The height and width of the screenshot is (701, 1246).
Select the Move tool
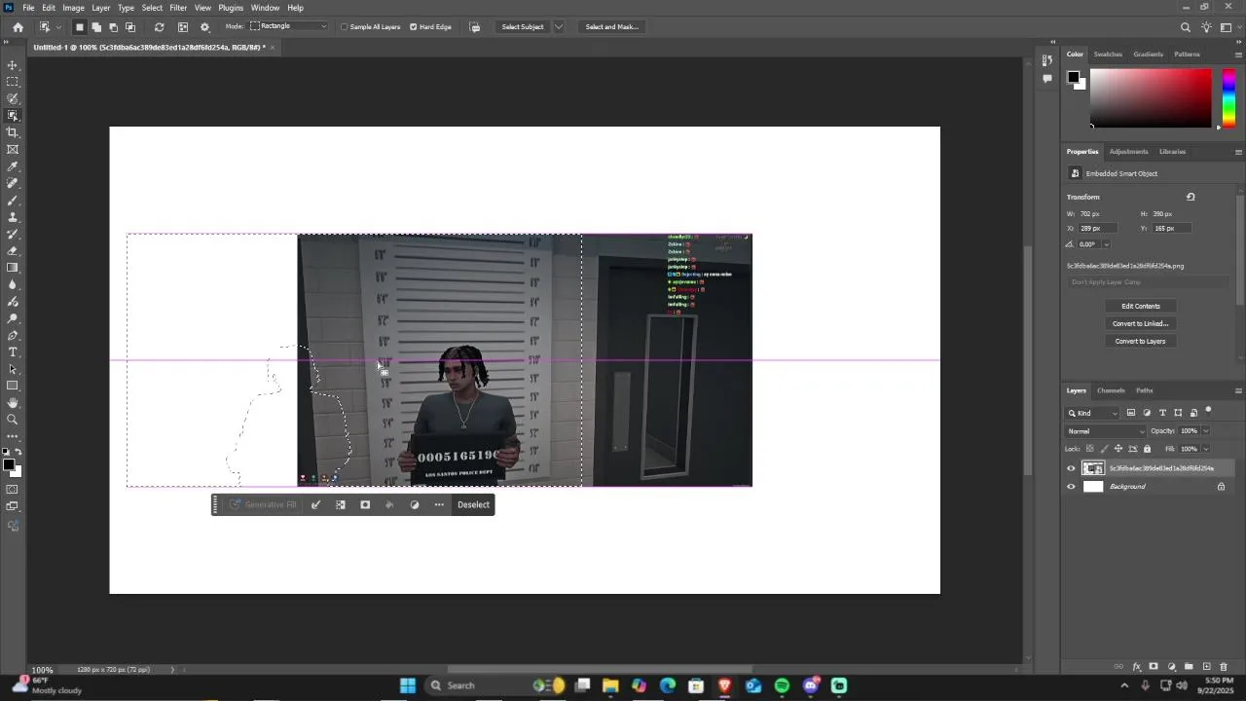pyautogui.click(x=13, y=65)
